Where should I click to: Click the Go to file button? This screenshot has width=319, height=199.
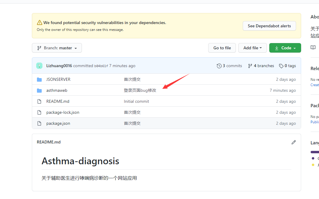point(222,48)
